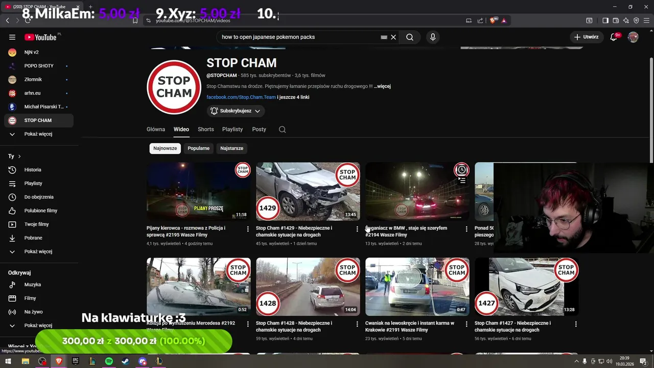The image size is (654, 368).
Task: Open Filmy in Odkrywaj section
Action: click(x=39, y=298)
